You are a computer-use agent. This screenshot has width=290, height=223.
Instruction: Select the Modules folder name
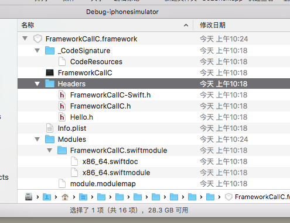tap(72, 140)
